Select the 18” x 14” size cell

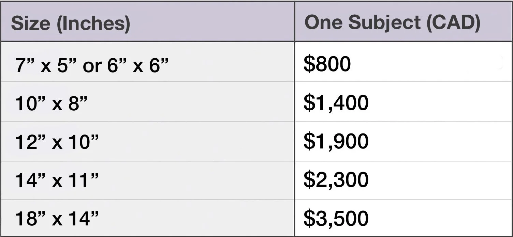click(147, 218)
